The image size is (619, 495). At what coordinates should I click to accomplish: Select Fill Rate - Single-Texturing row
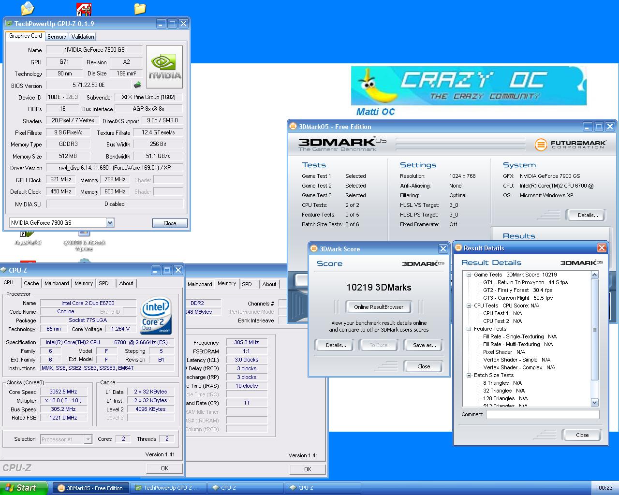[x=519, y=336]
